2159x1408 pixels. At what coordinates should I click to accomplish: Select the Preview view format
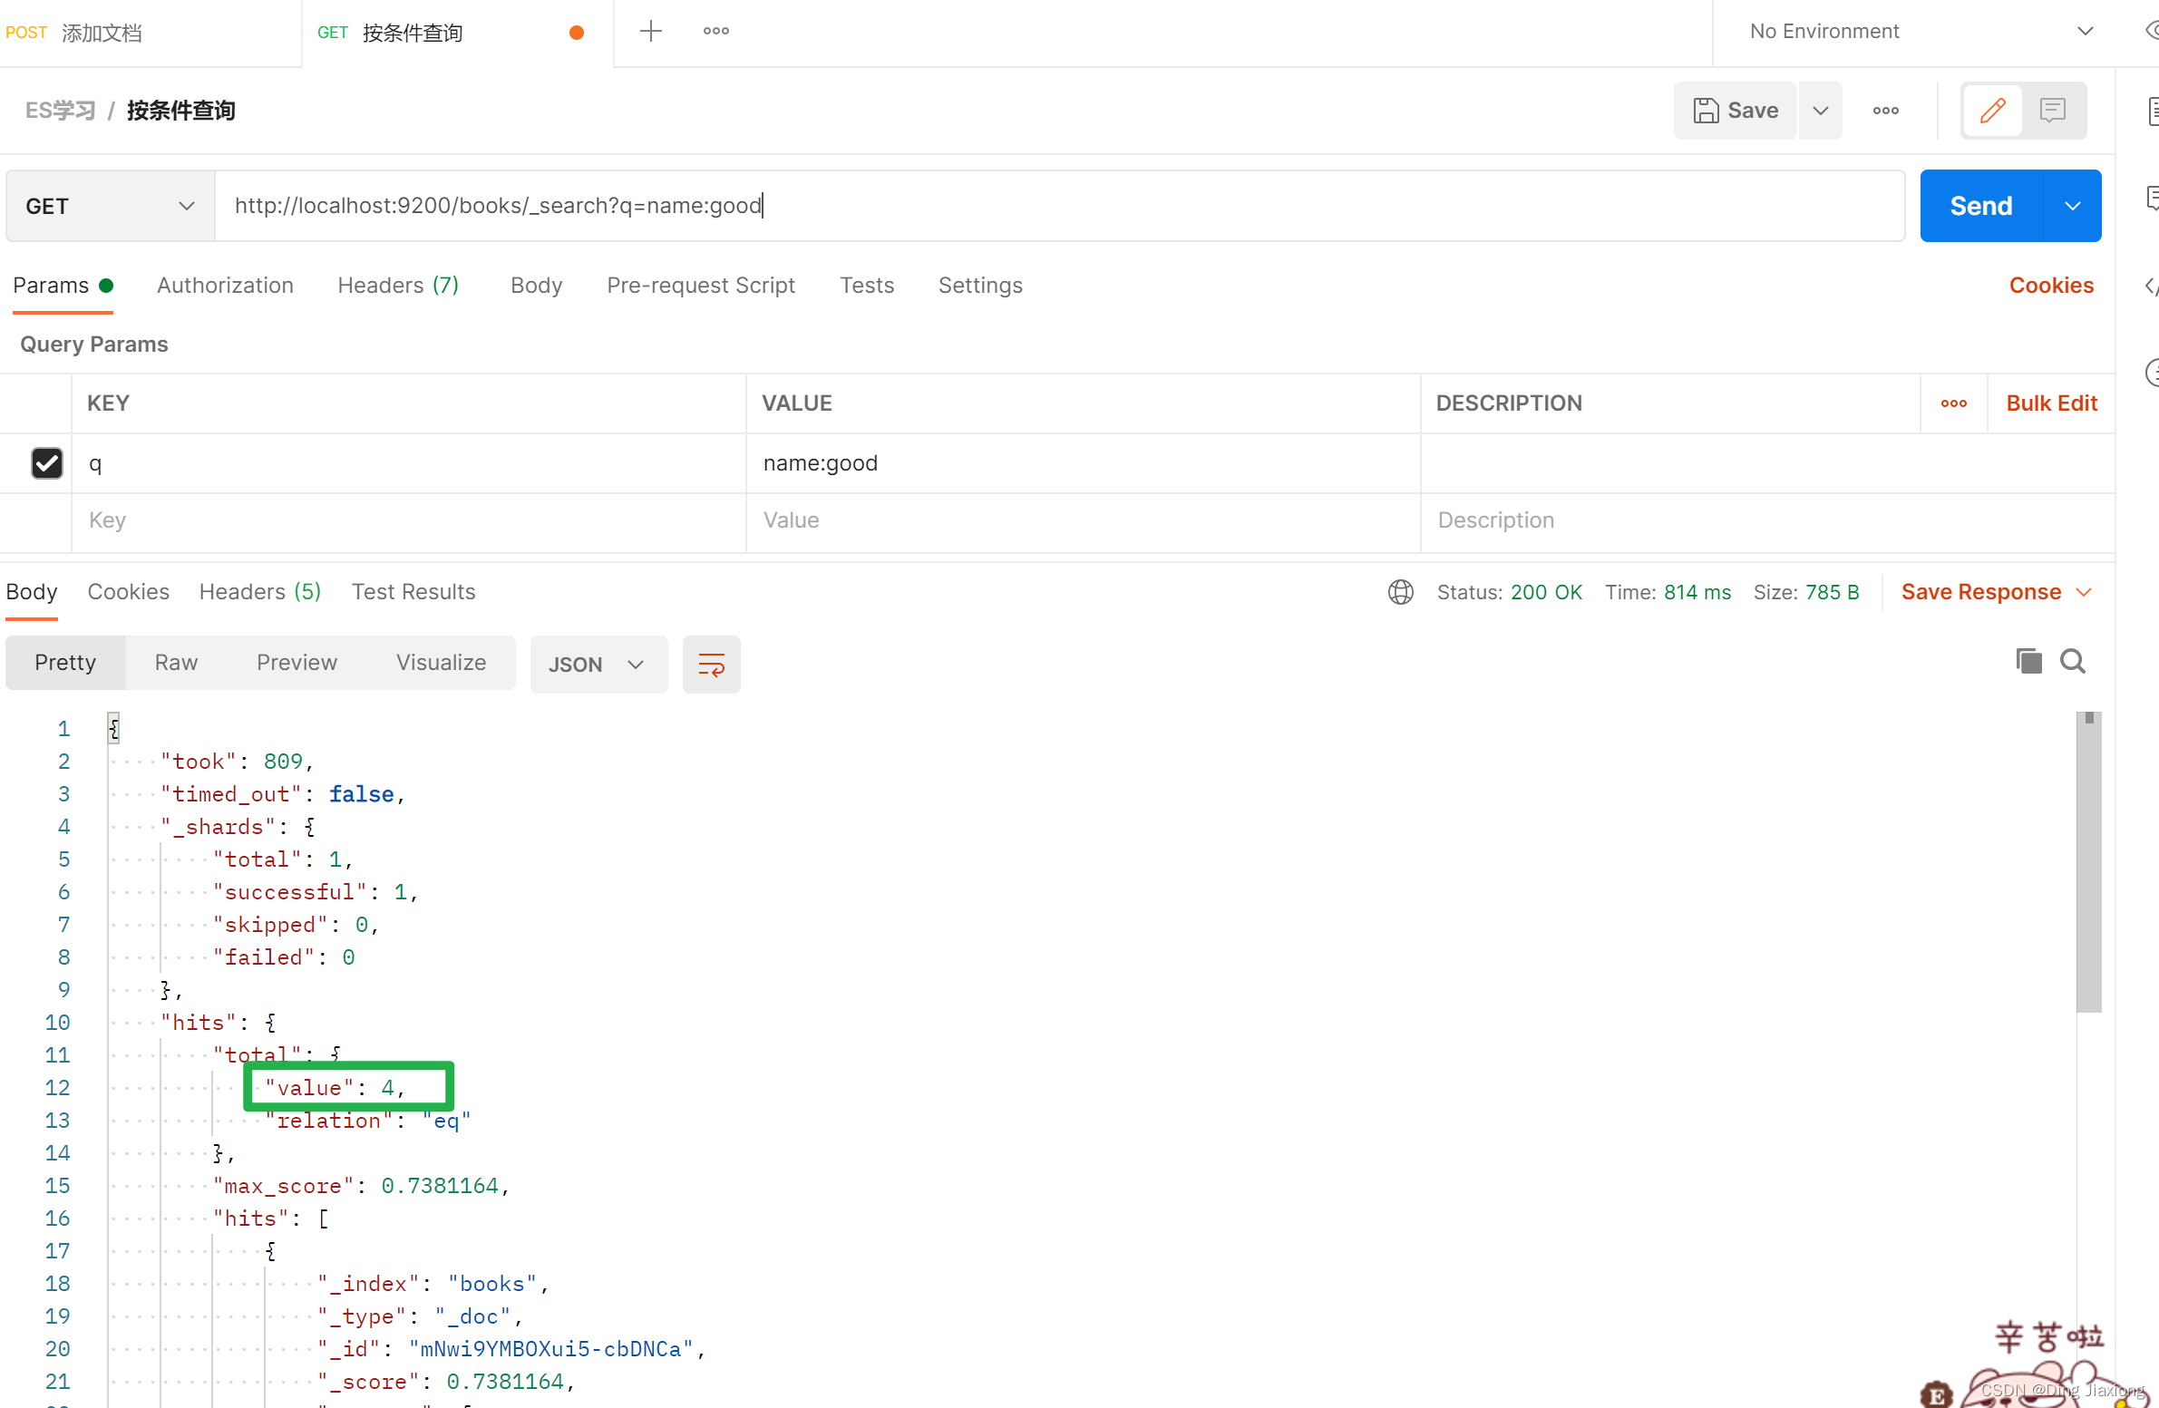click(x=295, y=661)
